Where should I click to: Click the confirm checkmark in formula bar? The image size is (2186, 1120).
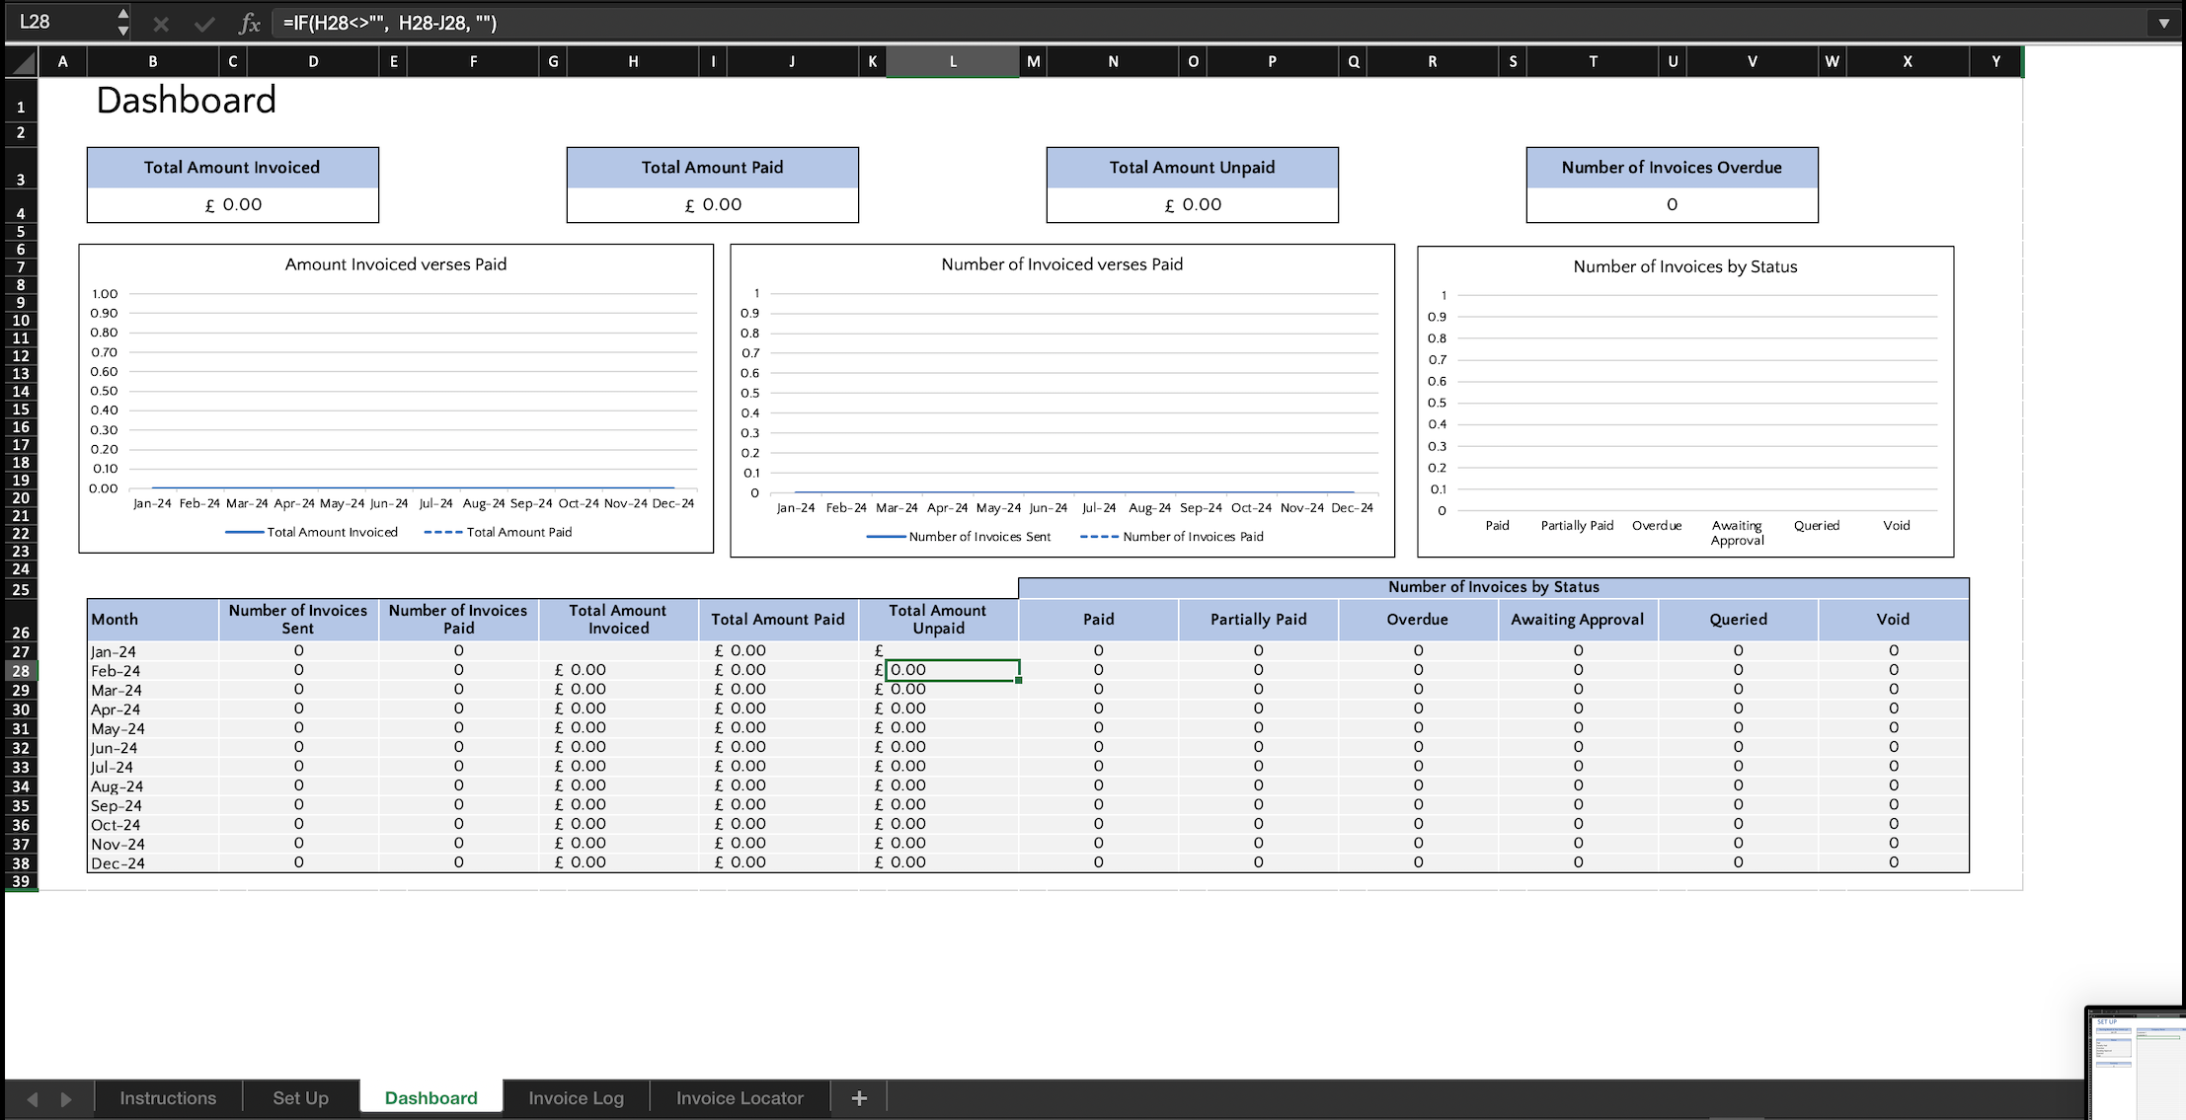coord(203,23)
